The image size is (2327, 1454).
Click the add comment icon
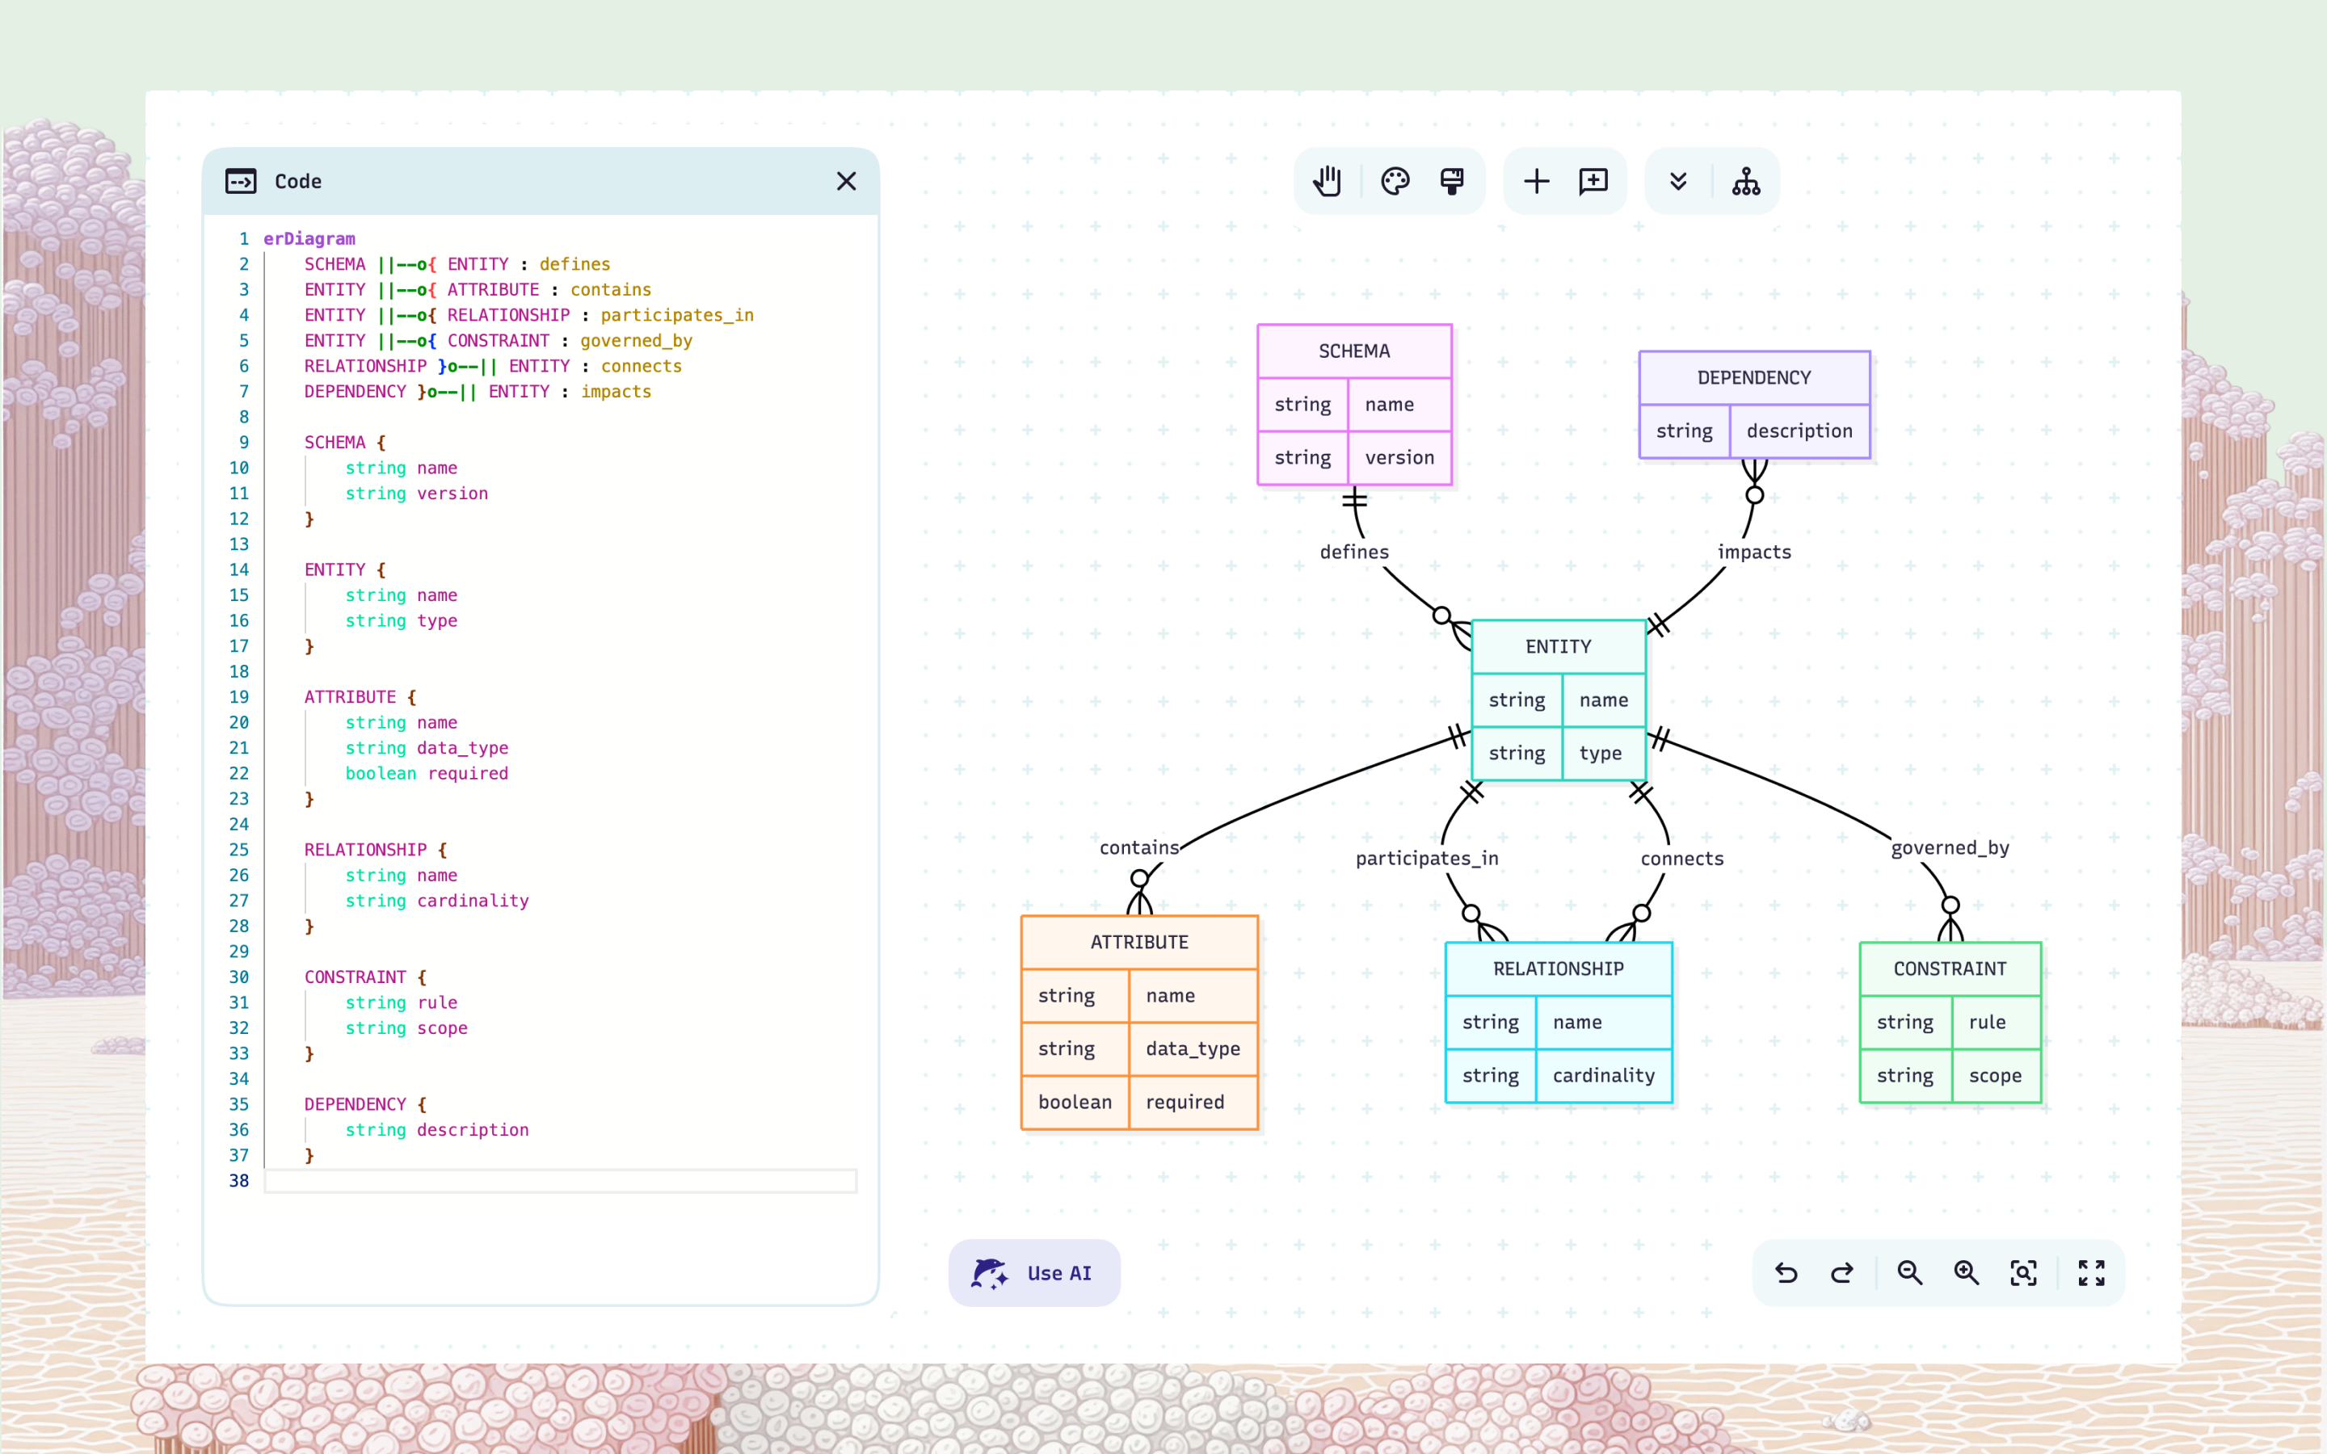[x=1593, y=181]
